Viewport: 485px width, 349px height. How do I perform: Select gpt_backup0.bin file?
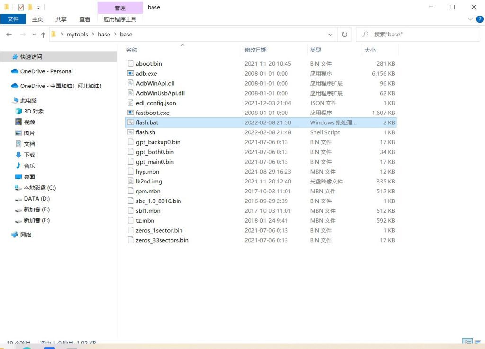(158, 142)
